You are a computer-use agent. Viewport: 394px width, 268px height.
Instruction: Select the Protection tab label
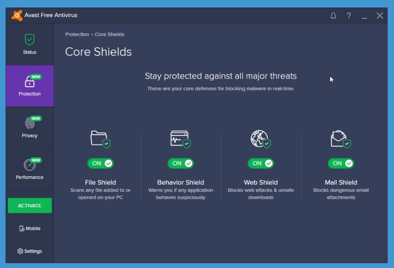(x=30, y=94)
